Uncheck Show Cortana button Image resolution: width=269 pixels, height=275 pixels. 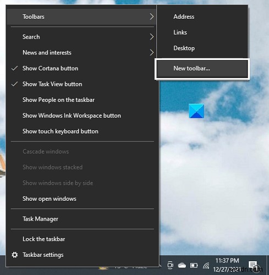81,68
